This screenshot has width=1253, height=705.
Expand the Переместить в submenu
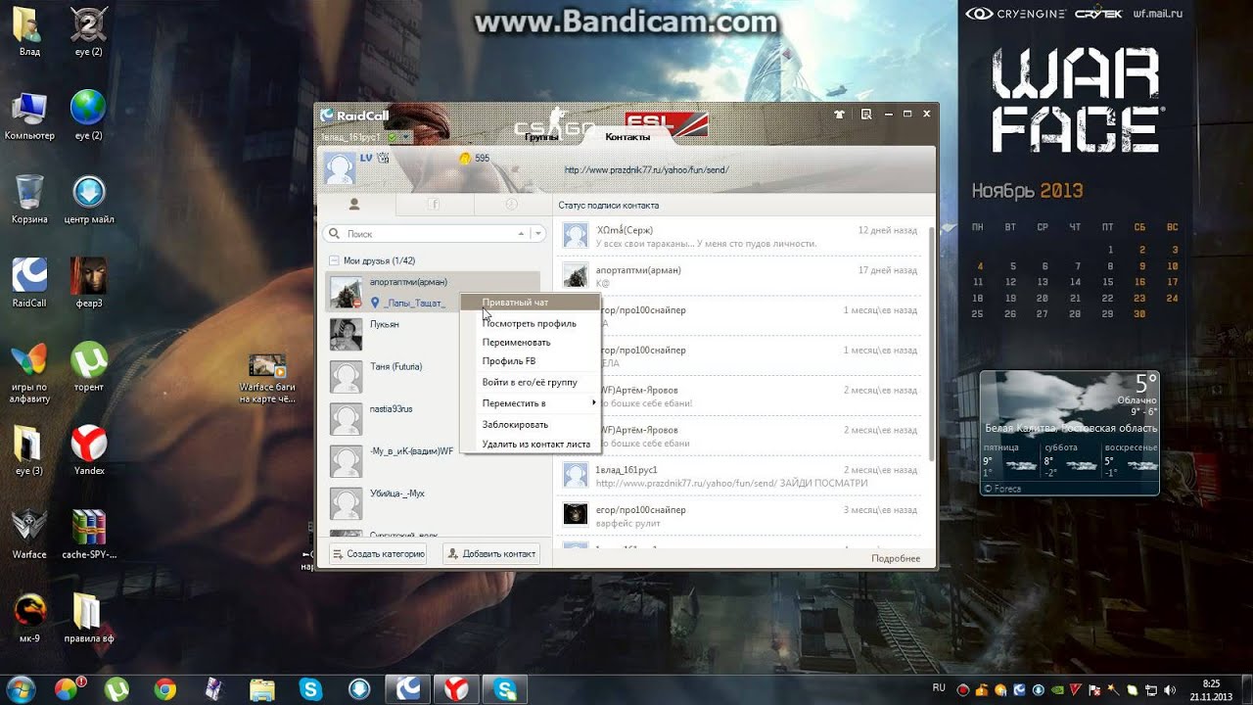coord(530,403)
